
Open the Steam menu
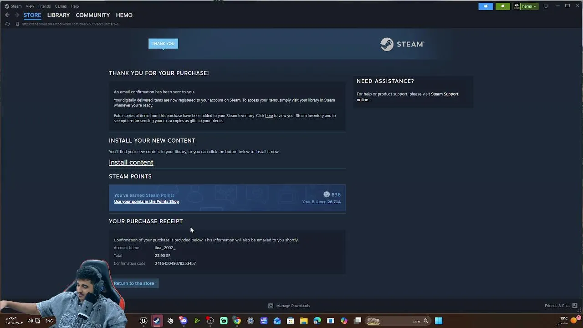(x=16, y=6)
